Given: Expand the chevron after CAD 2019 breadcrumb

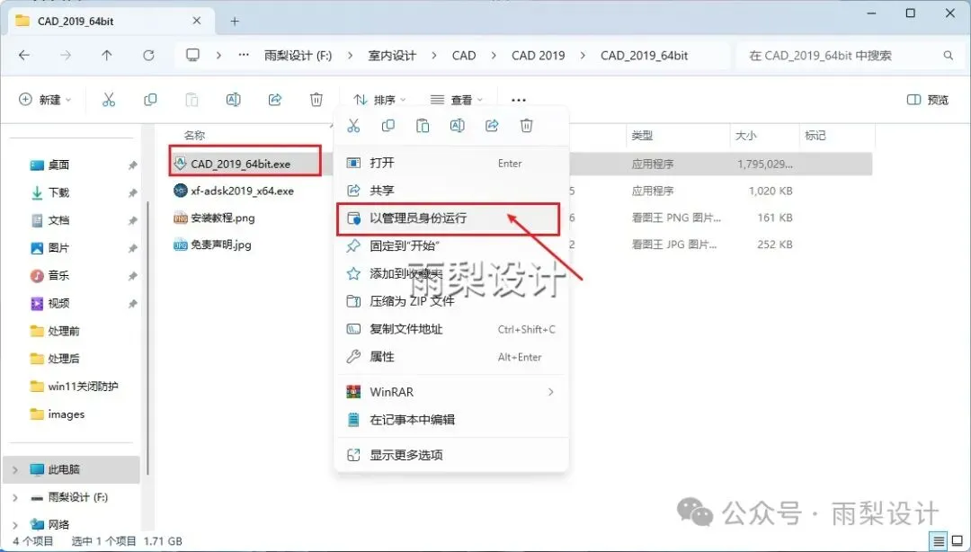Looking at the screenshot, I should tap(583, 55).
